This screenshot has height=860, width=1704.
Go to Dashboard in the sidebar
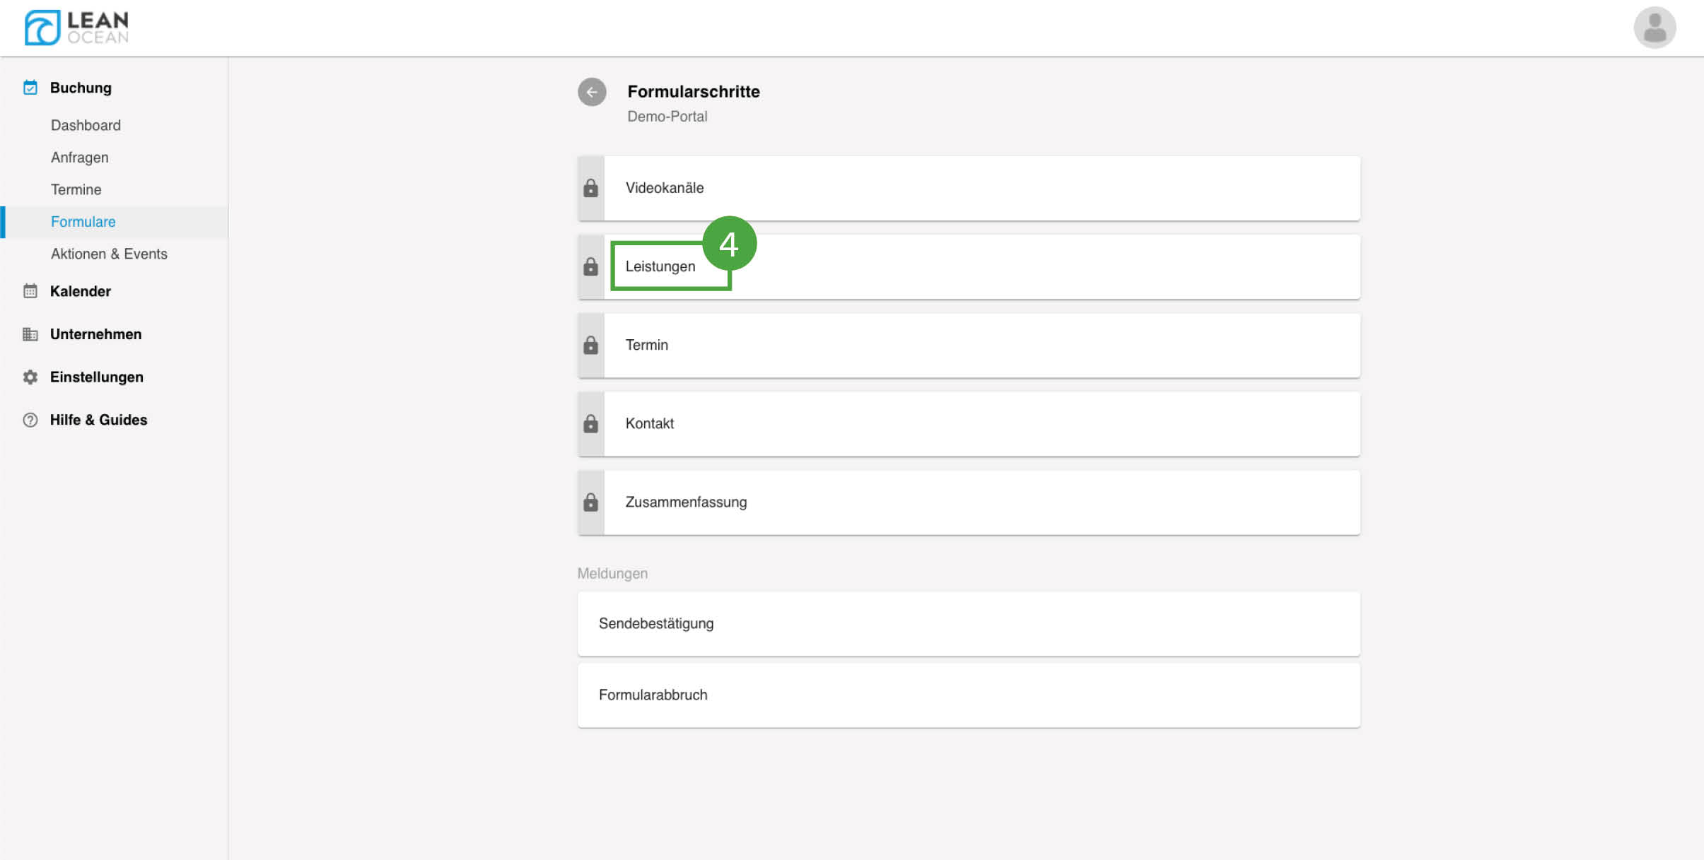(x=86, y=125)
